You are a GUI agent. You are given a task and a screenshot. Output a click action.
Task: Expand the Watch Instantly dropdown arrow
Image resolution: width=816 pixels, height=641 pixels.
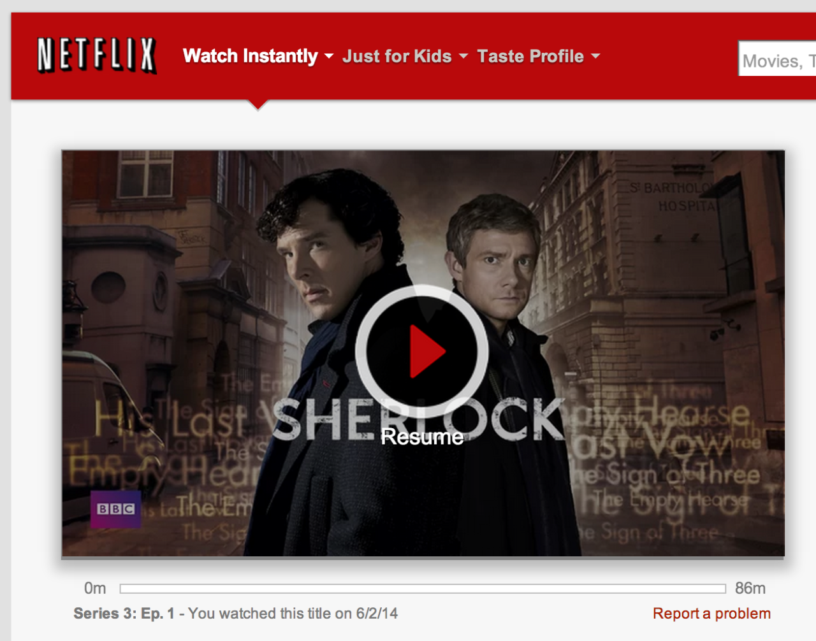point(329,57)
